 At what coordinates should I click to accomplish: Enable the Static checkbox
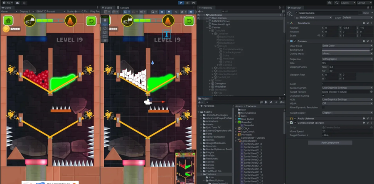(x=360, y=13)
